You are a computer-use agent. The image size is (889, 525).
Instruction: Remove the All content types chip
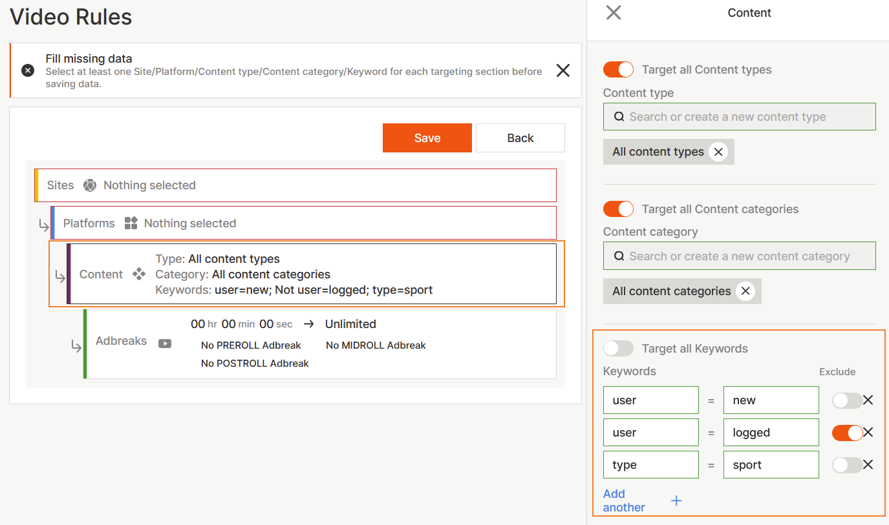[718, 152]
